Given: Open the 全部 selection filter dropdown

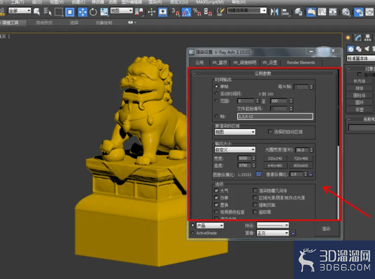Looking at the screenshot, I should [x=20, y=10].
